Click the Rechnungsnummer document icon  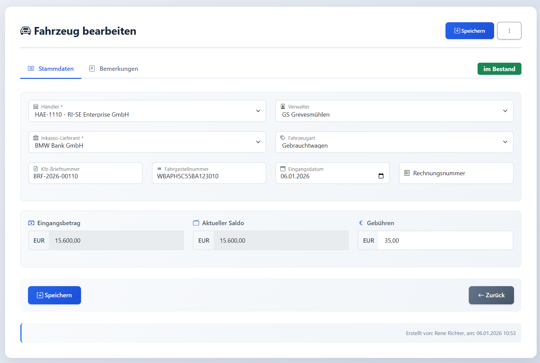click(407, 173)
